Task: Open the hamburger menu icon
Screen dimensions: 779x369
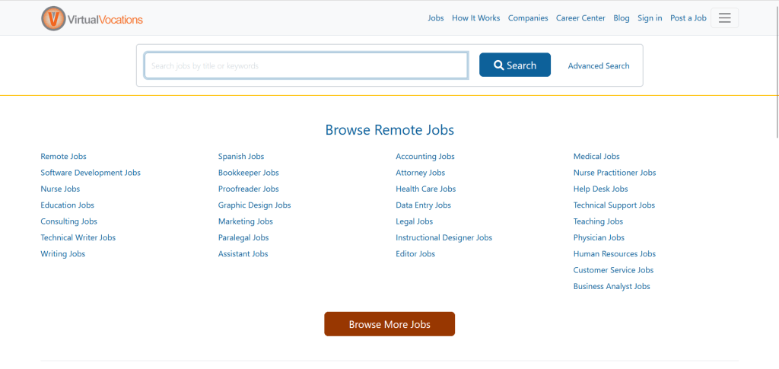Action: pyautogui.click(x=724, y=17)
